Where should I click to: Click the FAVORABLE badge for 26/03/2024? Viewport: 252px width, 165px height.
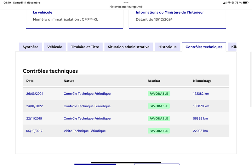tap(159, 94)
